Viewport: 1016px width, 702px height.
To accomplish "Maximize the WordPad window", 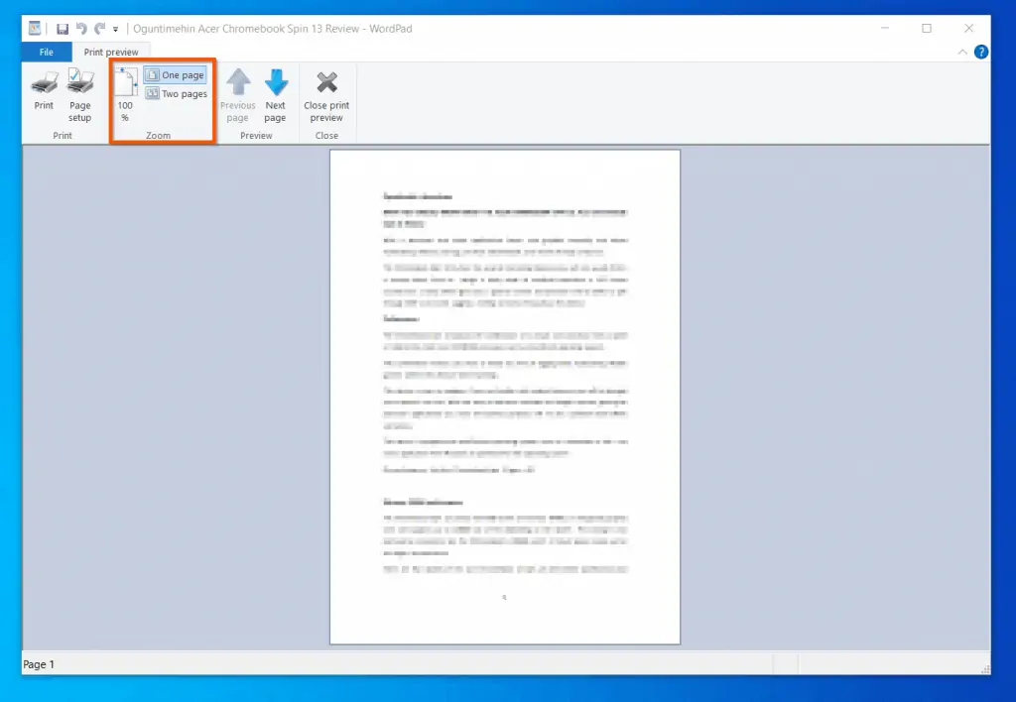I will click(x=927, y=29).
